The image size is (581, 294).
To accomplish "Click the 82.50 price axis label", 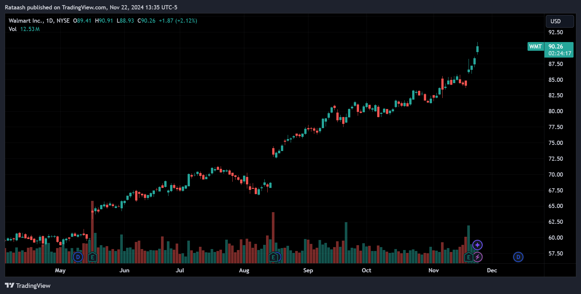I will coord(556,95).
